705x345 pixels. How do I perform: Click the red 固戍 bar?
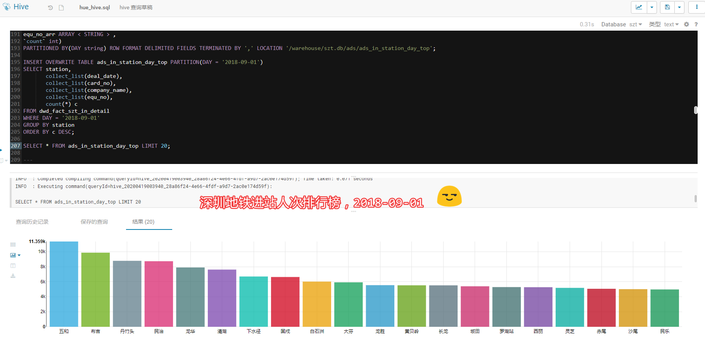pos(285,302)
